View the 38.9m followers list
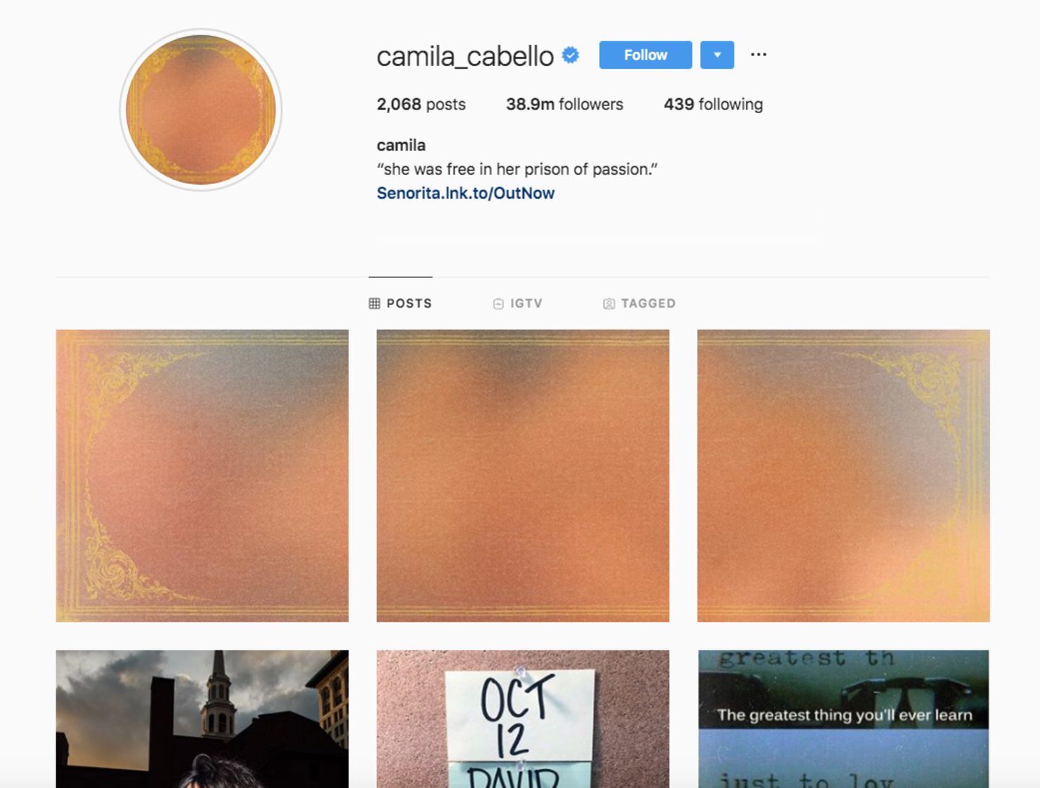The width and height of the screenshot is (1040, 788). point(564,105)
